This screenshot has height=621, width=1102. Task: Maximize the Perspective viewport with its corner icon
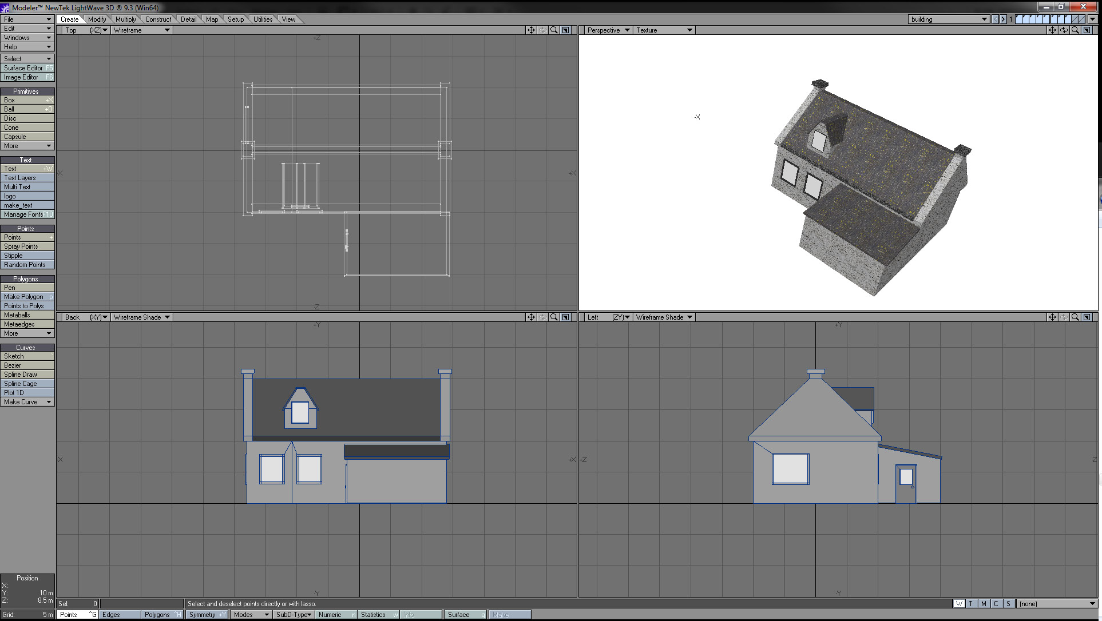(x=1087, y=30)
